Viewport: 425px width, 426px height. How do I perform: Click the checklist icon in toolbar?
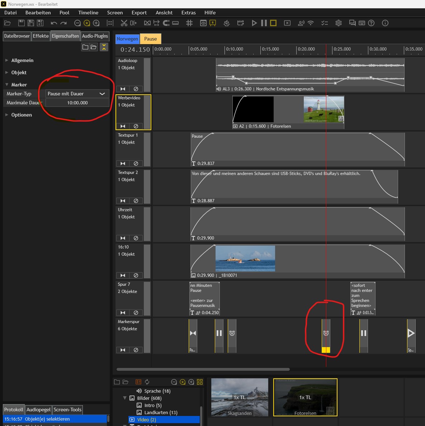tap(325, 23)
